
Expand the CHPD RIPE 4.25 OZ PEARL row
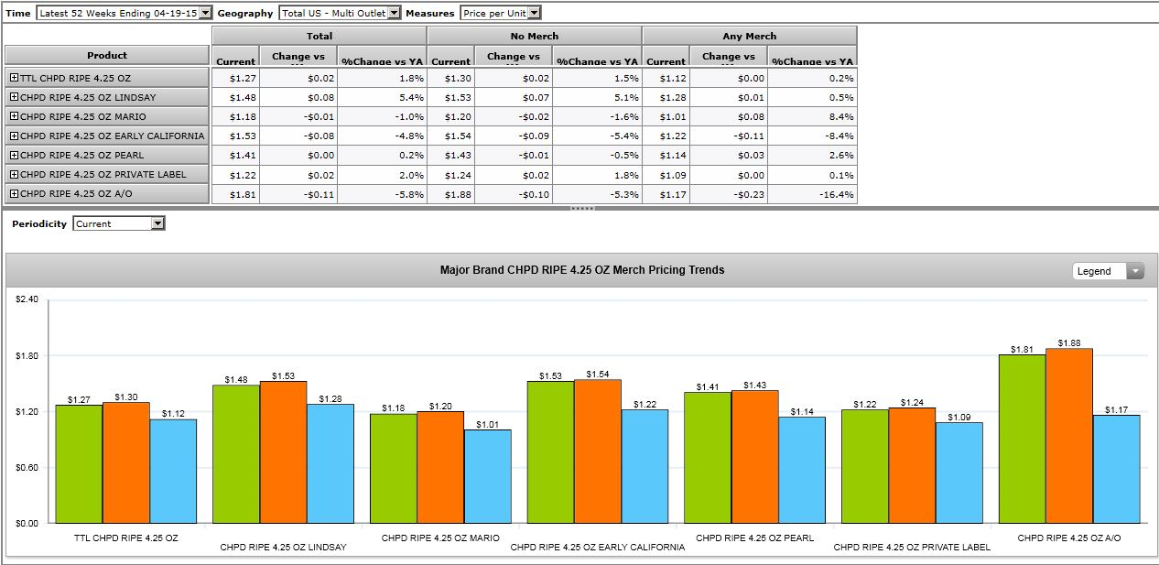[x=14, y=156]
